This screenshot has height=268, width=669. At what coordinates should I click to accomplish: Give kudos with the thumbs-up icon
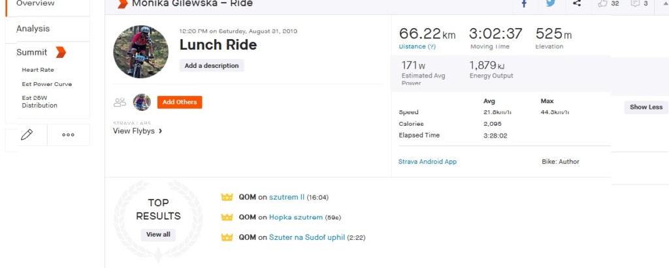pos(603,4)
